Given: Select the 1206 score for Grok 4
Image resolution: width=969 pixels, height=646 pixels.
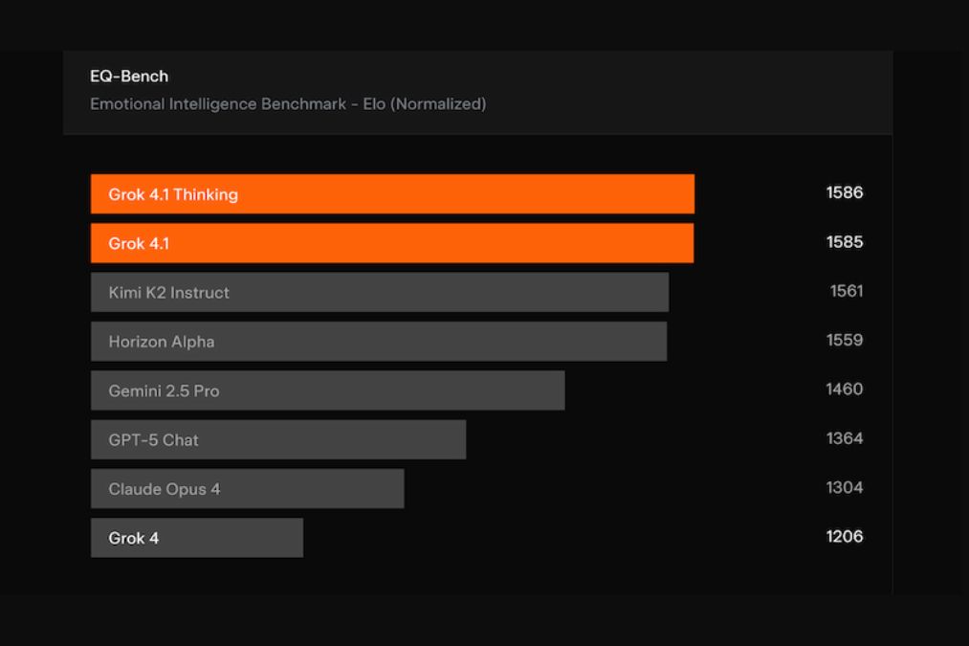Looking at the screenshot, I should (845, 537).
